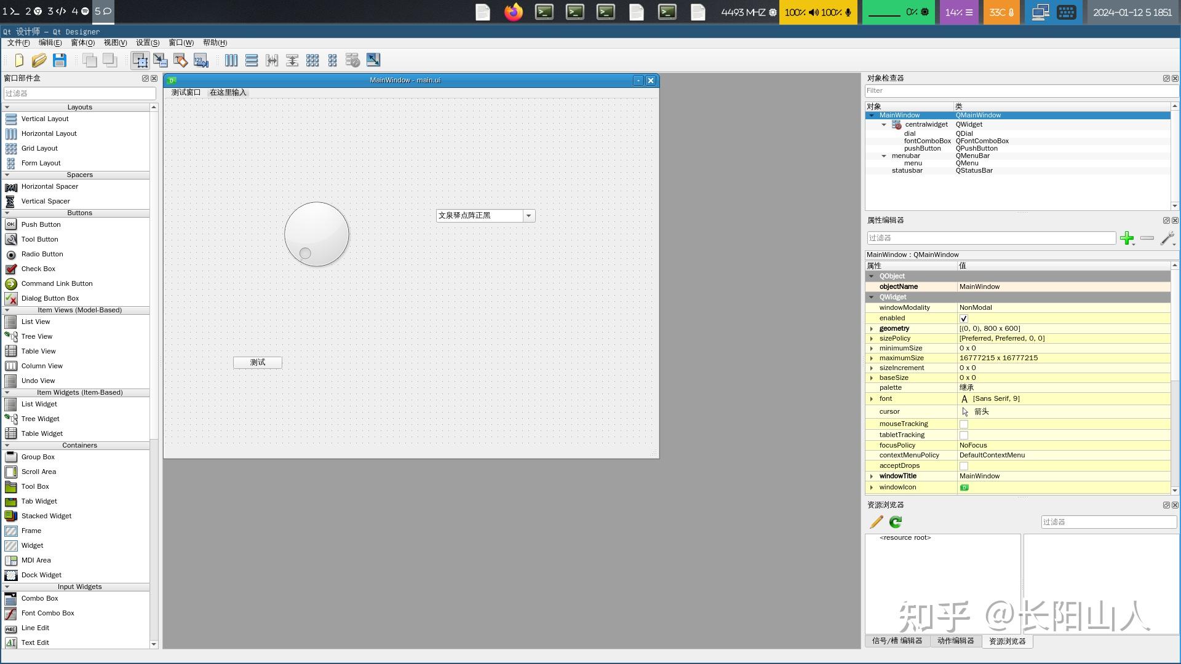Open the 窗体(O) menu
Image resolution: width=1181 pixels, height=664 pixels.
[x=82, y=42]
